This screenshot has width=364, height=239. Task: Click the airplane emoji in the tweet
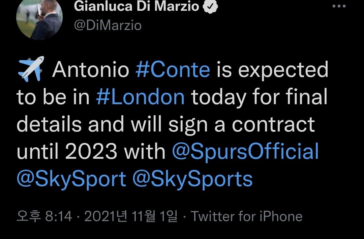tap(31, 69)
